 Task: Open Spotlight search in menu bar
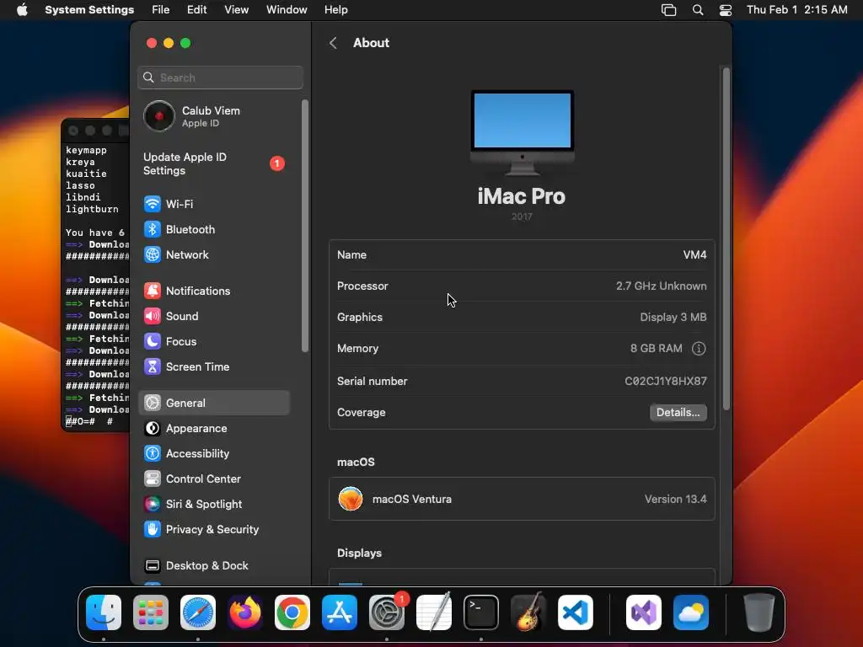click(x=697, y=10)
